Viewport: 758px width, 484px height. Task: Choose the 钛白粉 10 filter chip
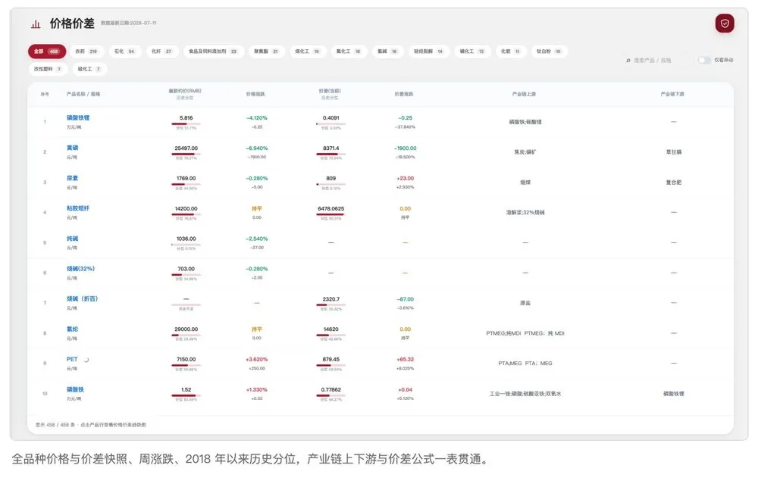(549, 52)
